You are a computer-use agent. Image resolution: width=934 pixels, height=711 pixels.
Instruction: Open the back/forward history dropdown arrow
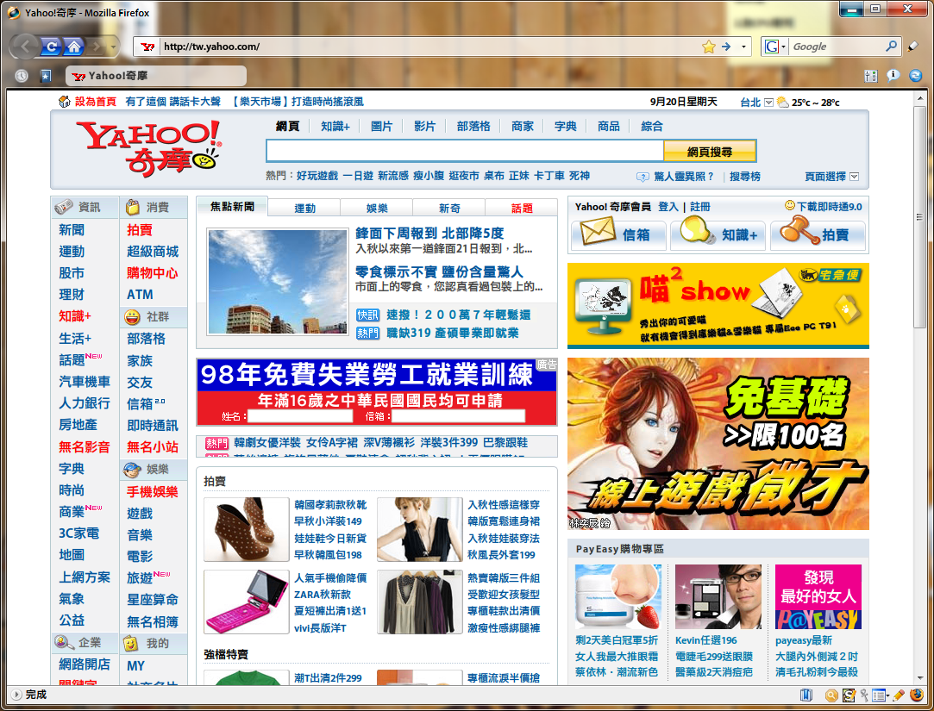point(113,47)
